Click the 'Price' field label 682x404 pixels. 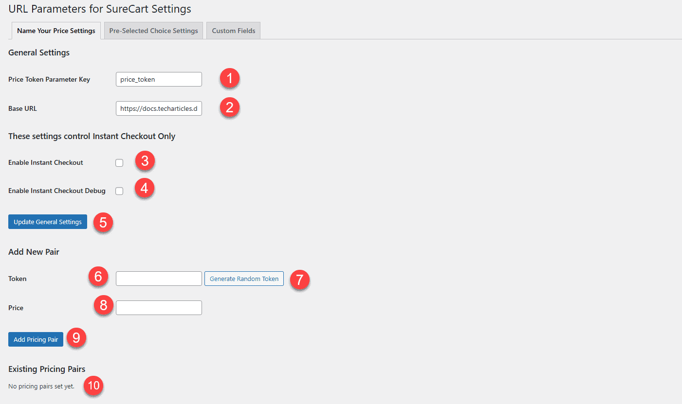pos(16,308)
